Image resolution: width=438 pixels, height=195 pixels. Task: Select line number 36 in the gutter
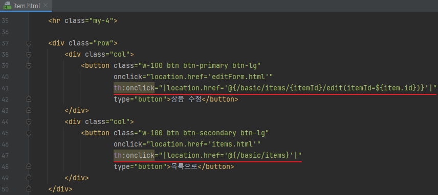(5, 32)
